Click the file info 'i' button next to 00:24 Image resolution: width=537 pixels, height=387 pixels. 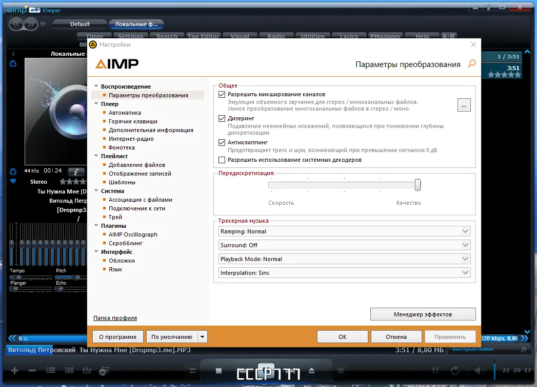76,171
